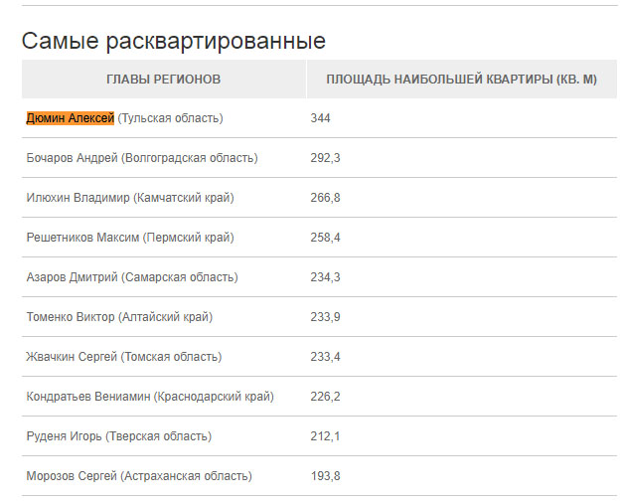
Task: Click the "Площадь наибольшей квартиры" column header
Action: pyautogui.click(x=461, y=79)
